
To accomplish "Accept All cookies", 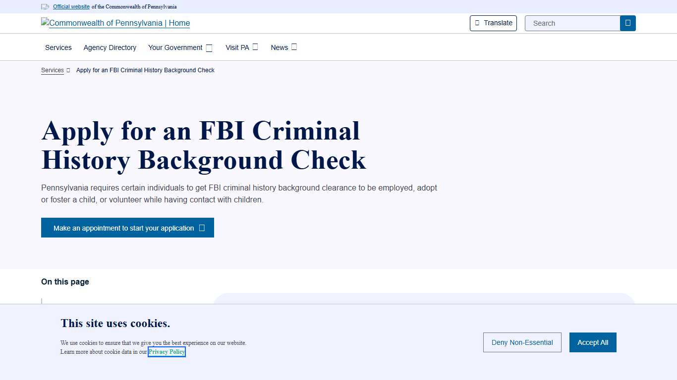I will (x=593, y=342).
